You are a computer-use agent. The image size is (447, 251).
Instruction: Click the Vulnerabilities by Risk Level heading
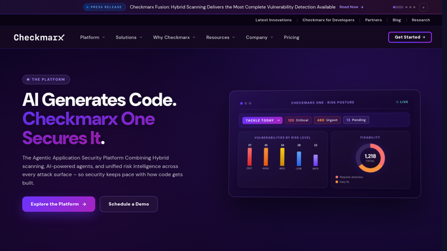click(282, 138)
